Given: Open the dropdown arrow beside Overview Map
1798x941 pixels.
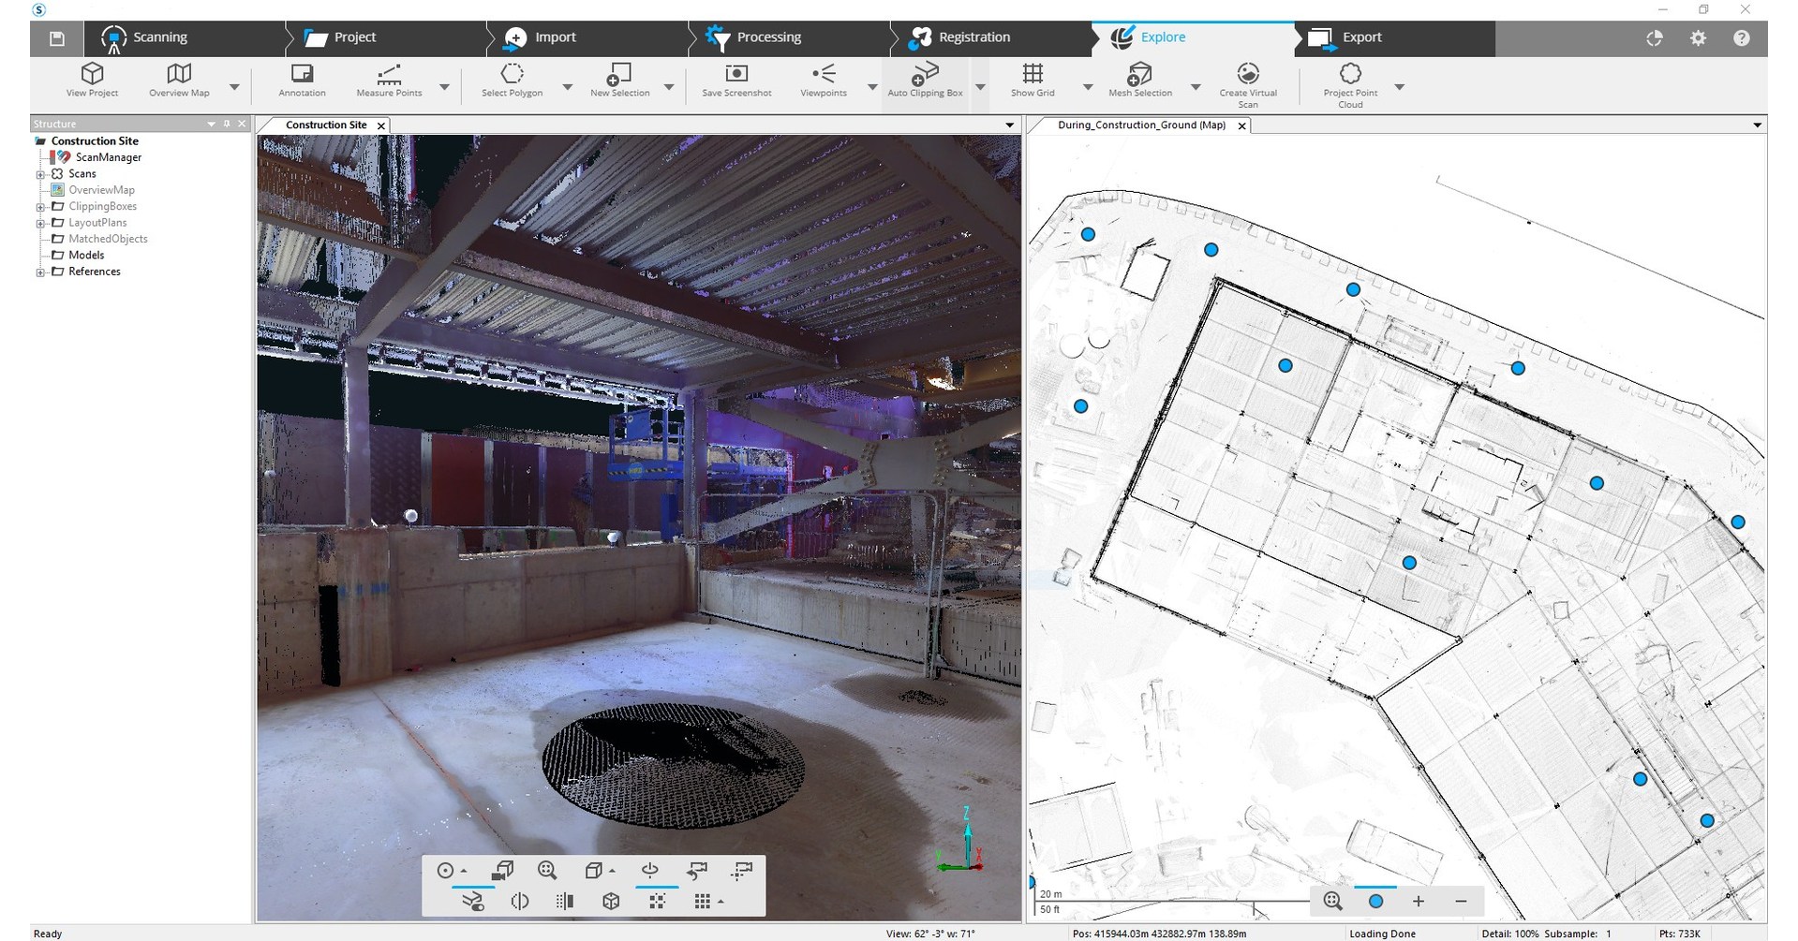Looking at the screenshot, I should coord(234,87).
